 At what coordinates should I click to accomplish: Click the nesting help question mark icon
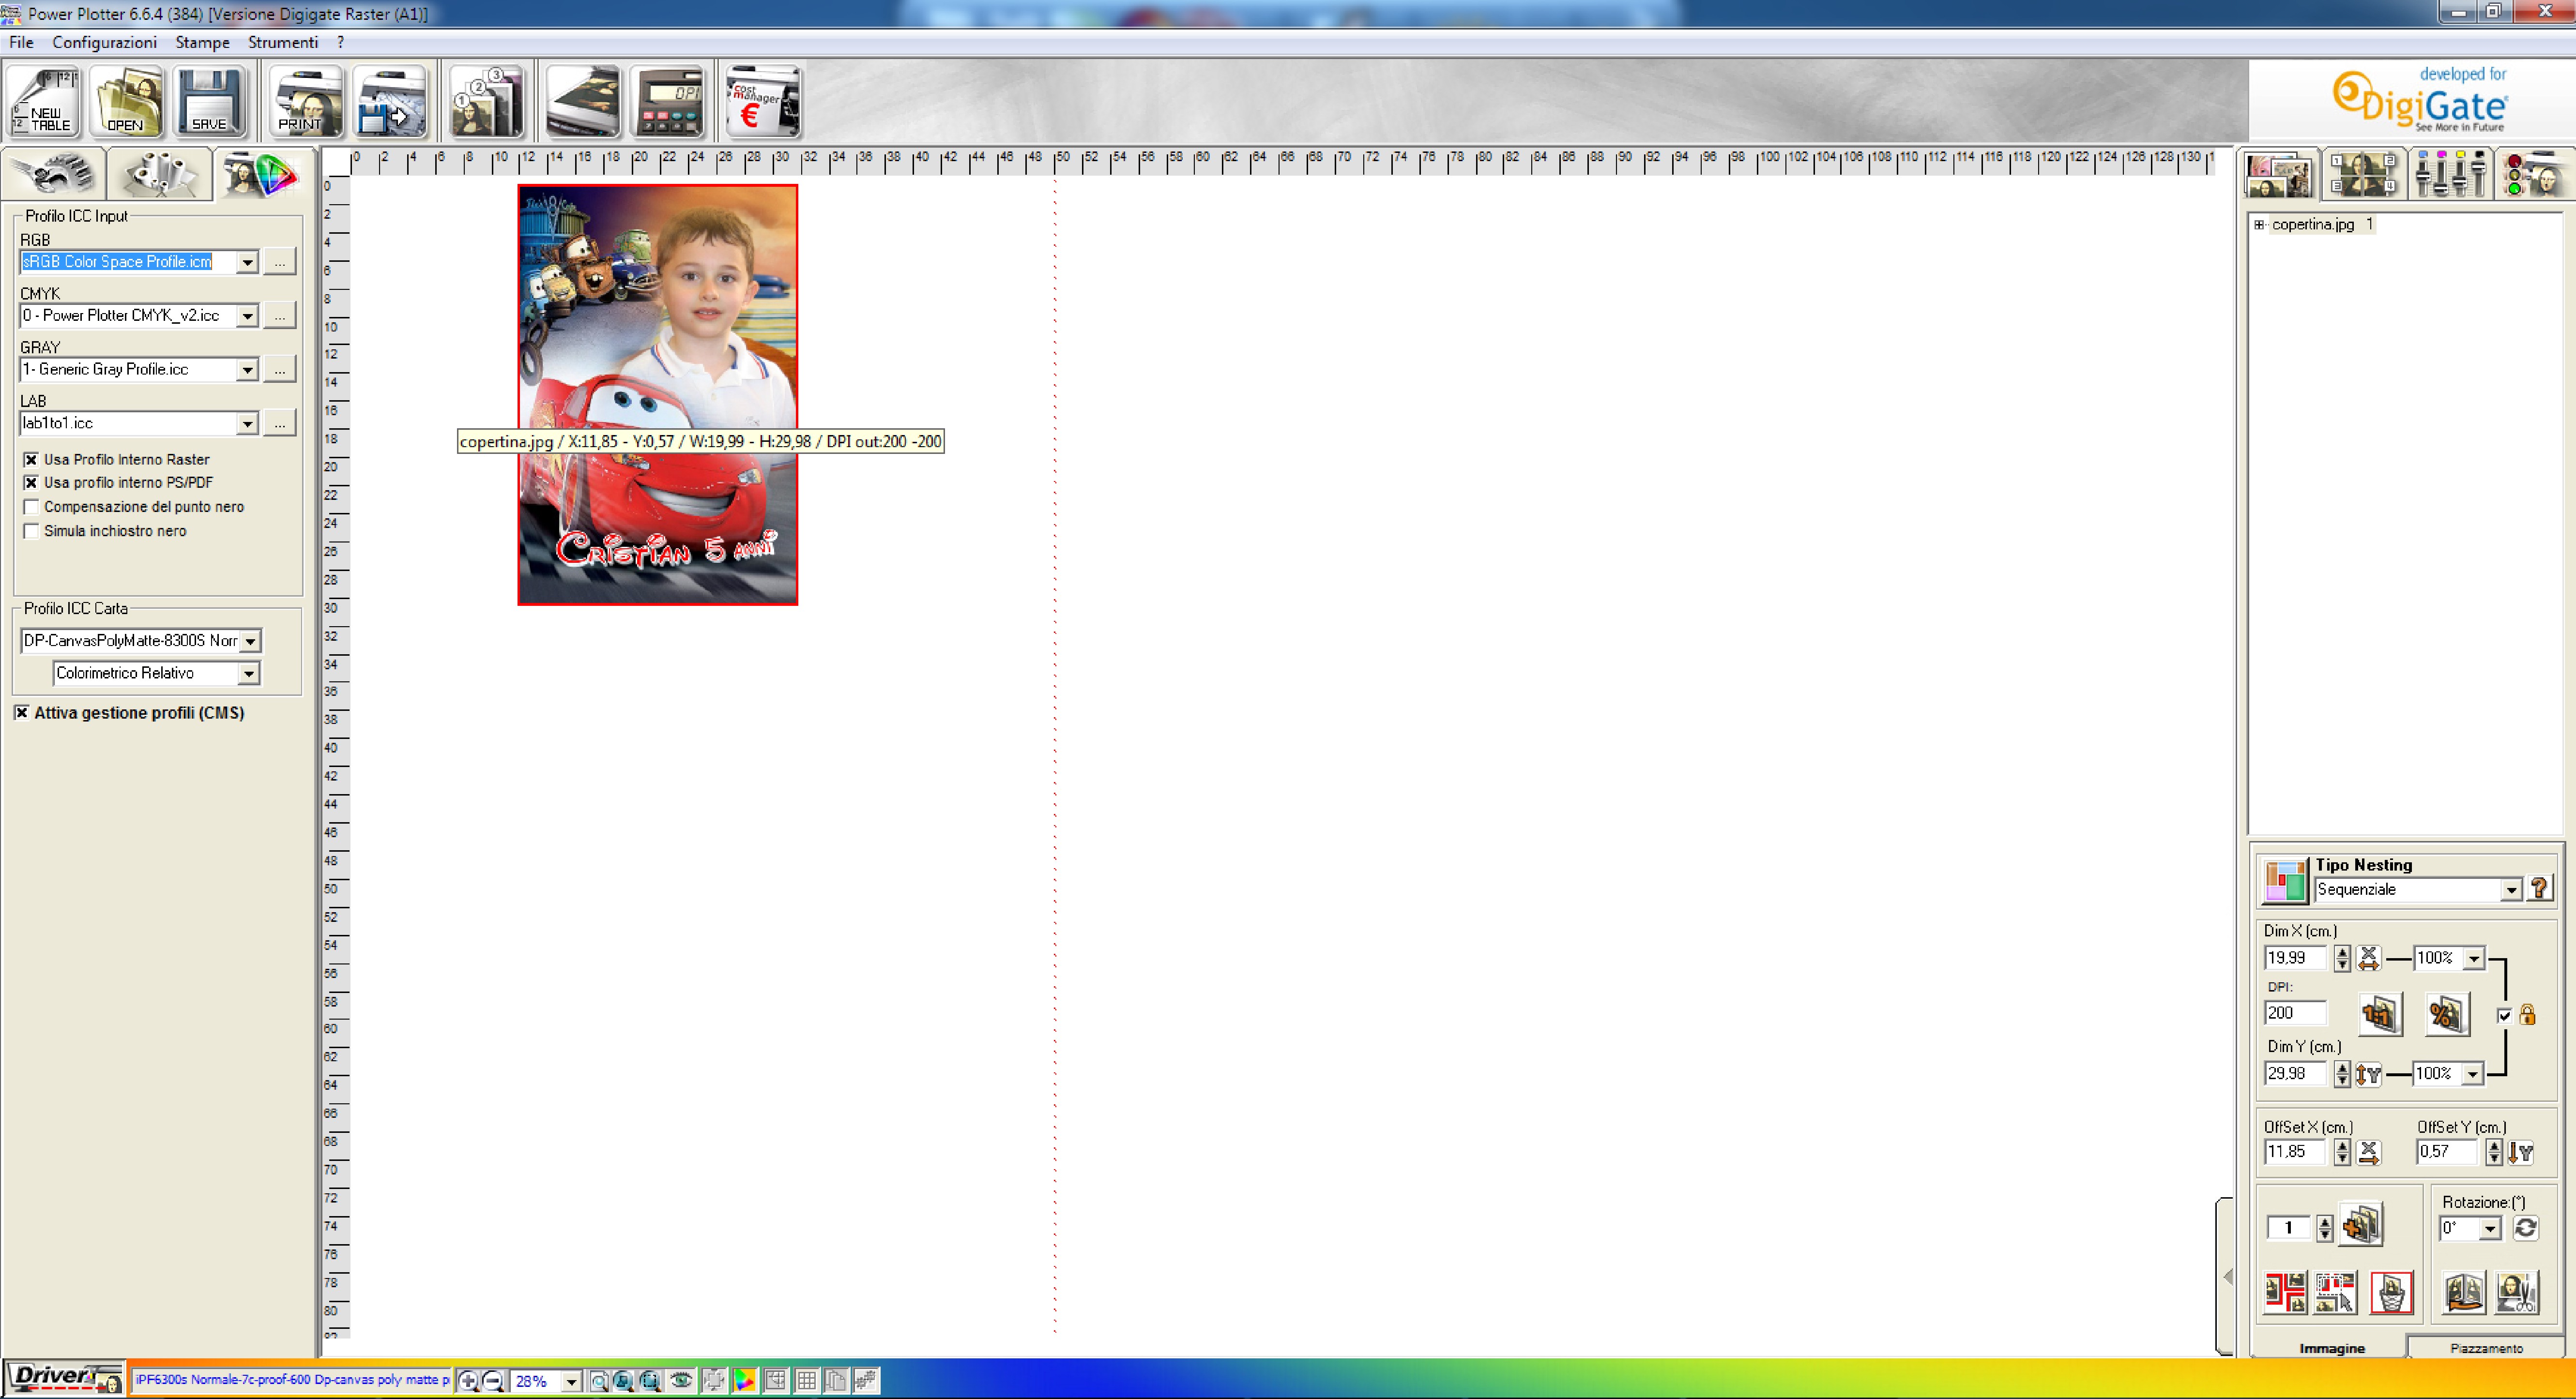(2539, 888)
